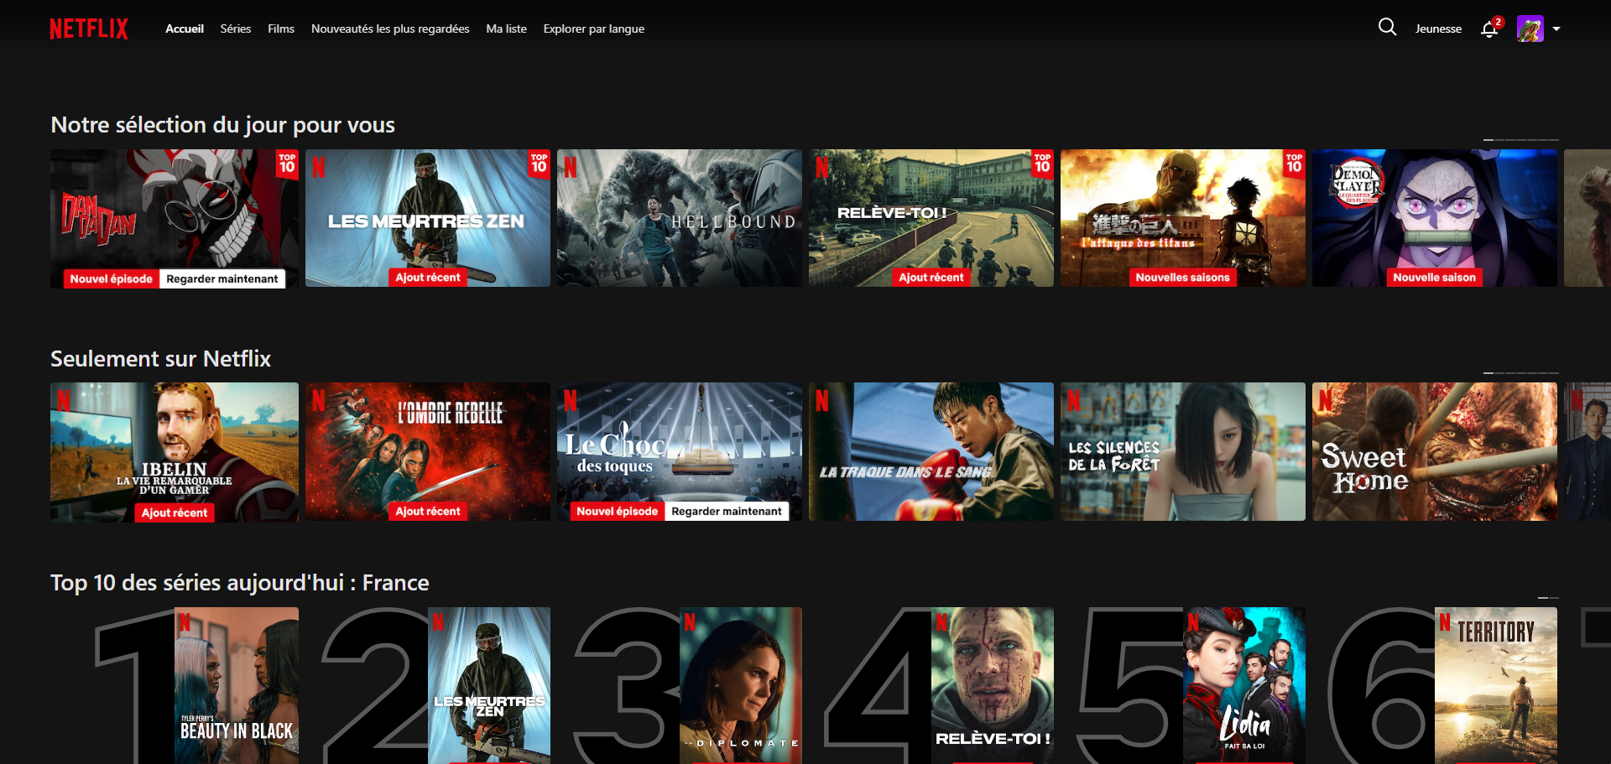Click Notre sélection du jour pour vous heading
Viewport: 1611px width, 764px height.
pos(222,125)
